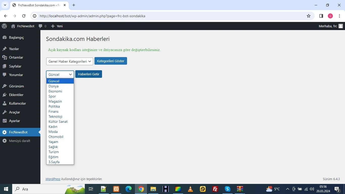The width and height of the screenshot is (345, 194).
Task: Pick the Finans option
Action: (x=60, y=111)
